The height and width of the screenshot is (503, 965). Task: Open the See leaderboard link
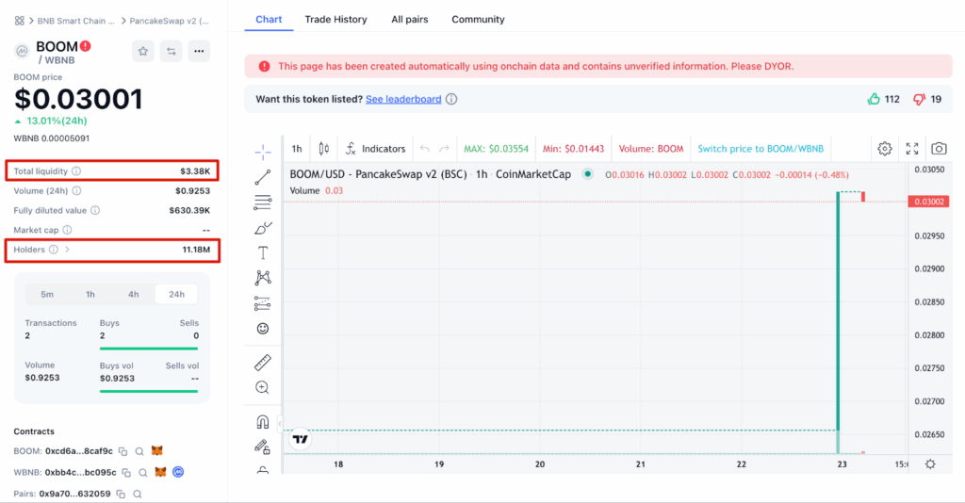point(403,99)
